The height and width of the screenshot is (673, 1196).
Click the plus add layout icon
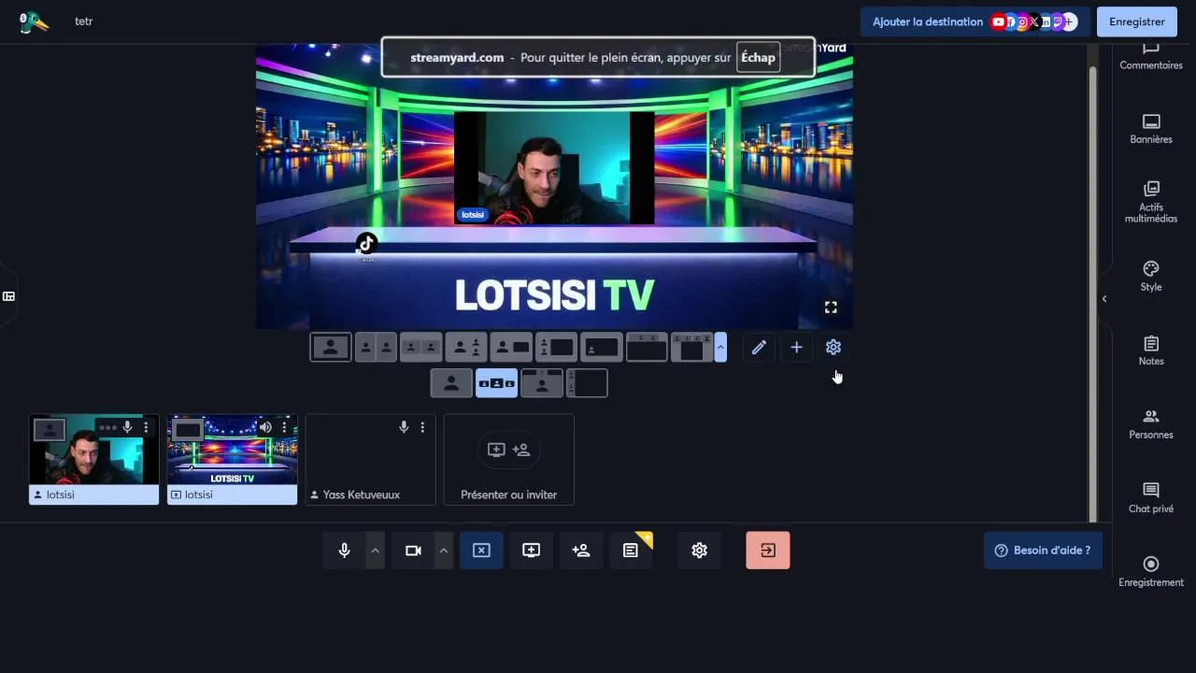(796, 347)
